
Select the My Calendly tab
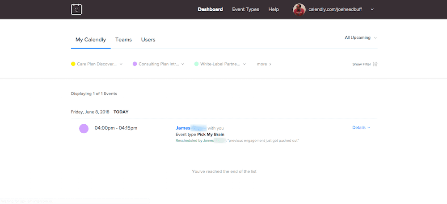pos(91,40)
